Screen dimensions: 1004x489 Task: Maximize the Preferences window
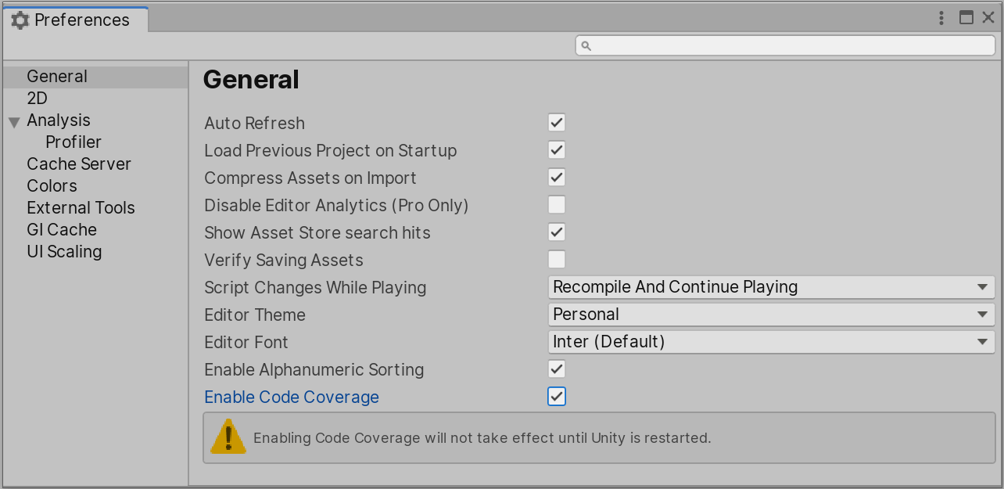966,18
